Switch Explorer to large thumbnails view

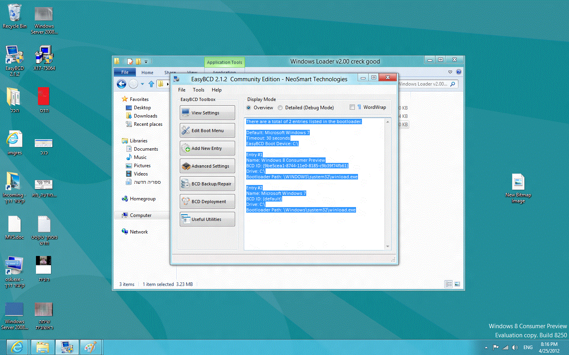[x=457, y=284]
